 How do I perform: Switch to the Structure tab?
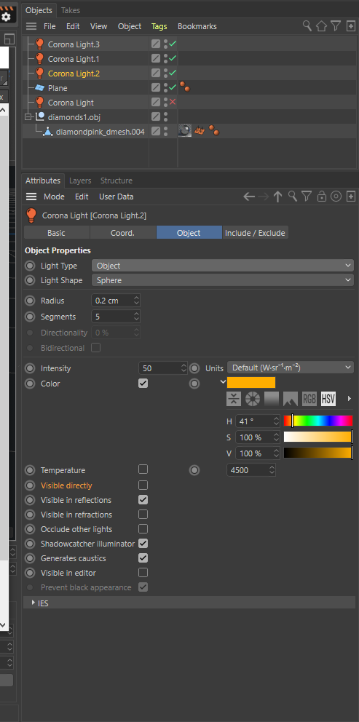[116, 180]
